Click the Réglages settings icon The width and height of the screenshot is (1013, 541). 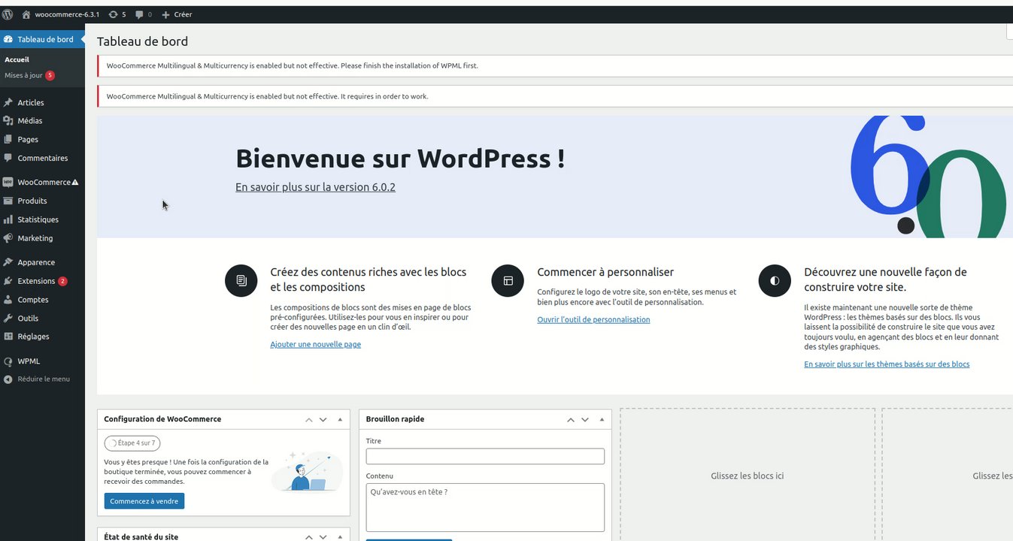tap(8, 337)
